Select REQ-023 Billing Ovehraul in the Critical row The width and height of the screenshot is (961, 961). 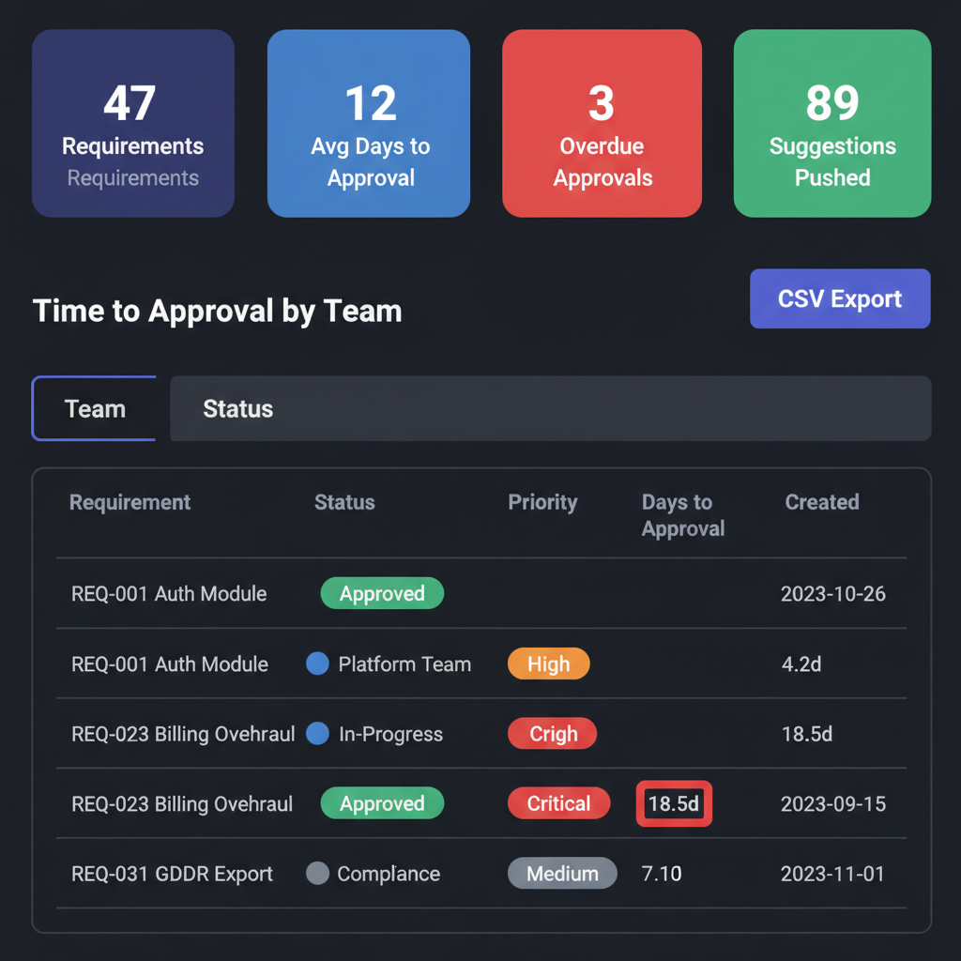pyautogui.click(x=182, y=804)
